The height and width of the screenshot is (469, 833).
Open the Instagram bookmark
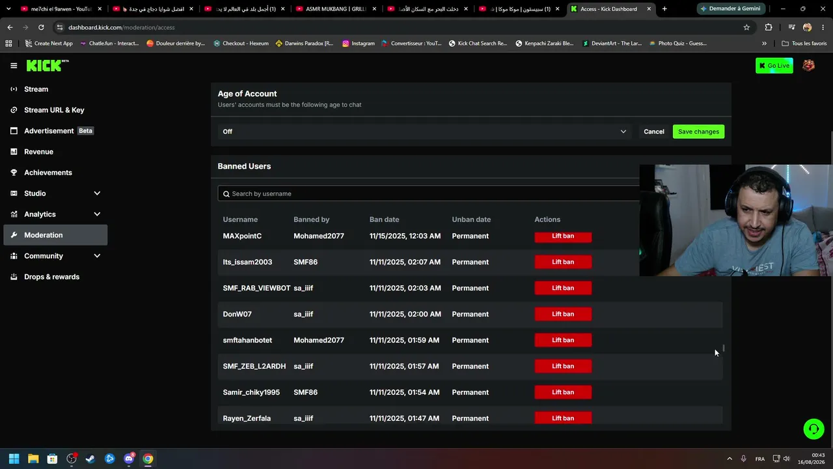click(x=359, y=44)
